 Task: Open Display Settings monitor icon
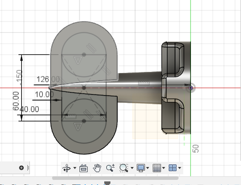point(141,168)
